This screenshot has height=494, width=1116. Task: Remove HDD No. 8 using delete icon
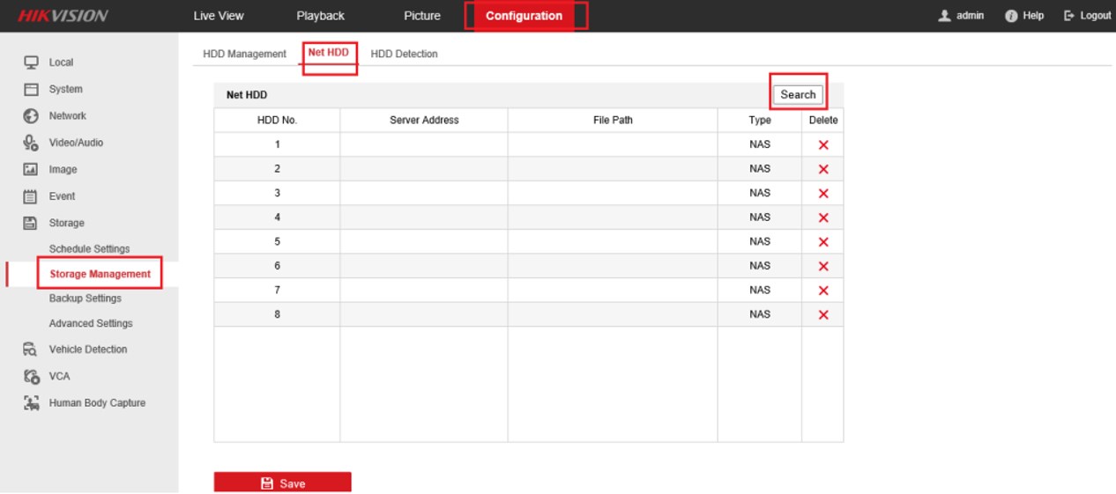tap(823, 314)
